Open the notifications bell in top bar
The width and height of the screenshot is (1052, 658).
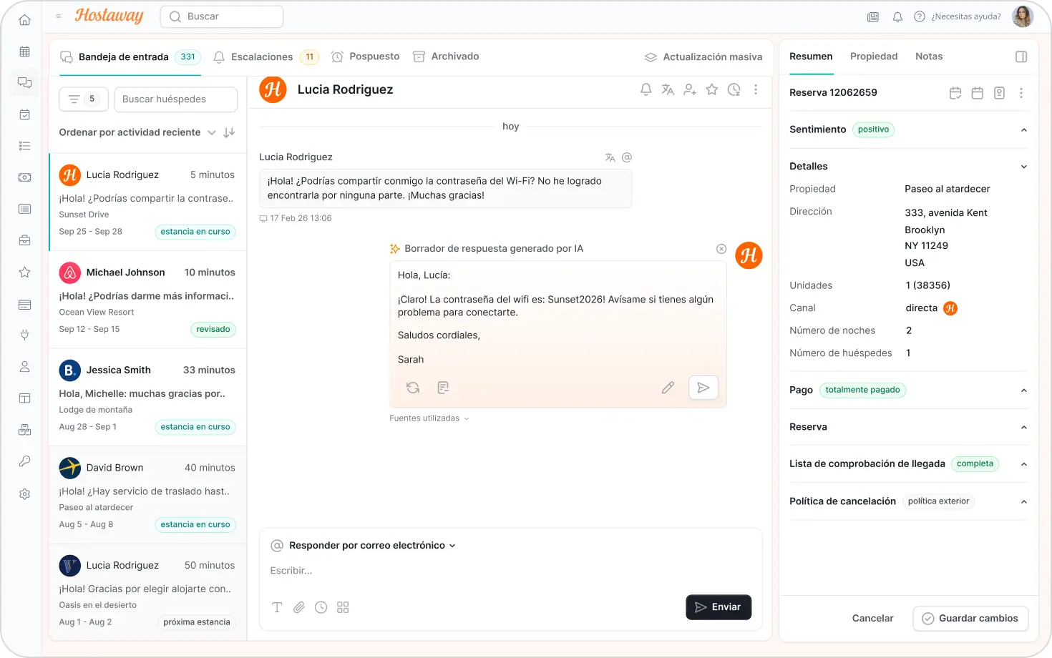897,16
